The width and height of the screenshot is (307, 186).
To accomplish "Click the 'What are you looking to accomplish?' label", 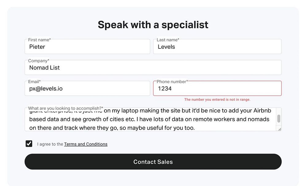I will click(x=66, y=108).
